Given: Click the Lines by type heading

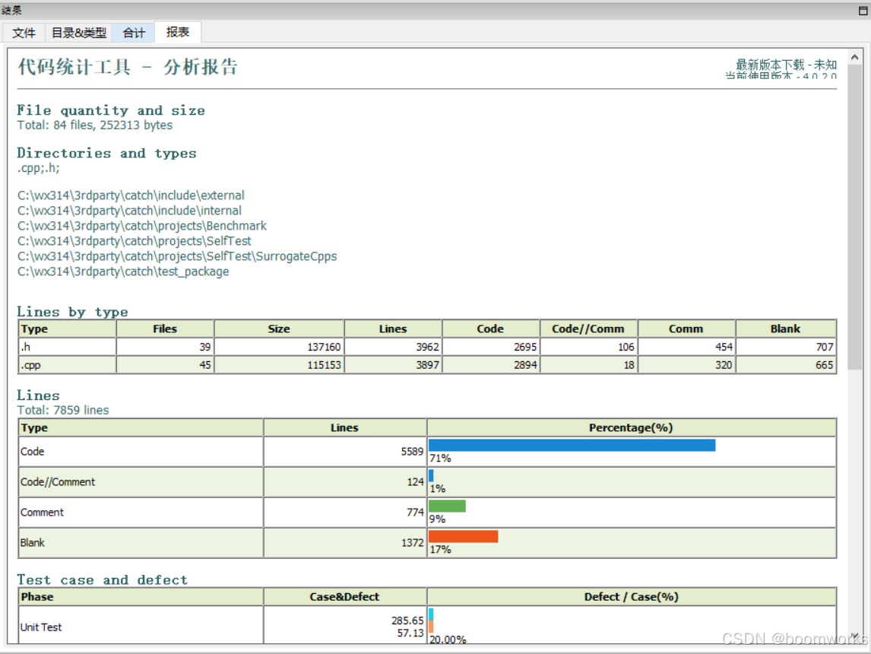Looking at the screenshot, I should click(x=72, y=312).
